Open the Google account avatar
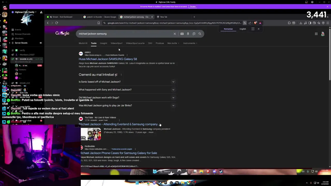331x186 pixels. tap(323, 34)
